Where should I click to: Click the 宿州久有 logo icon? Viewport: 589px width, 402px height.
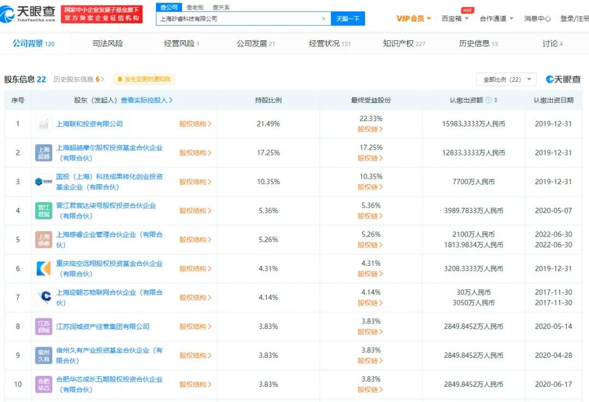(x=44, y=356)
